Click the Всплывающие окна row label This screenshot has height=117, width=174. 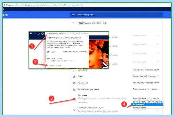tap(88, 89)
